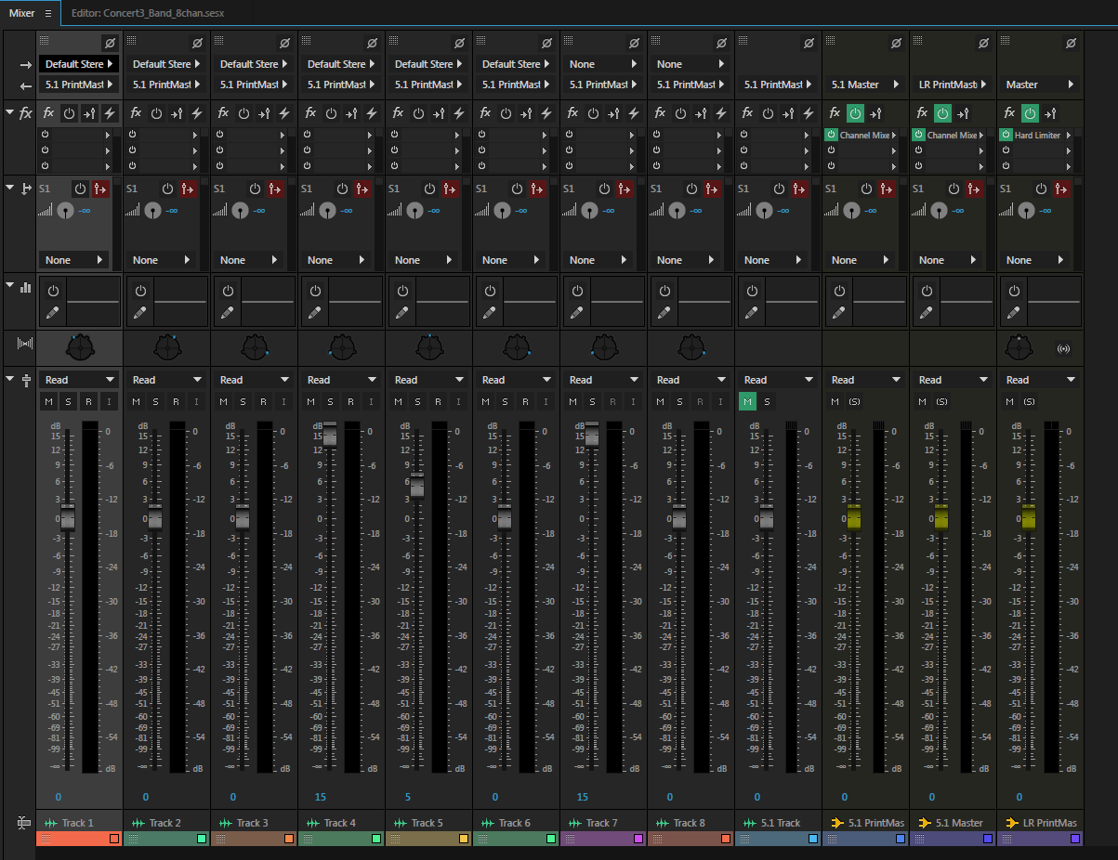Toggle polarity reverse on Track 1

(x=109, y=43)
